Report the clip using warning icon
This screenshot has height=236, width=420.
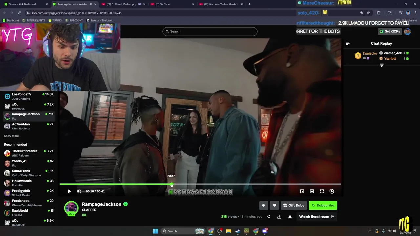click(290, 217)
